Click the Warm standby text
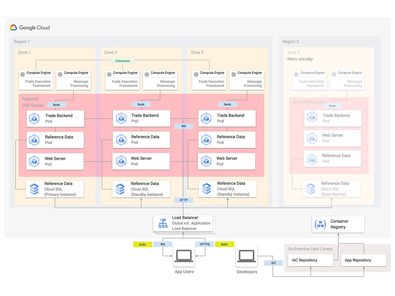 click(x=300, y=59)
